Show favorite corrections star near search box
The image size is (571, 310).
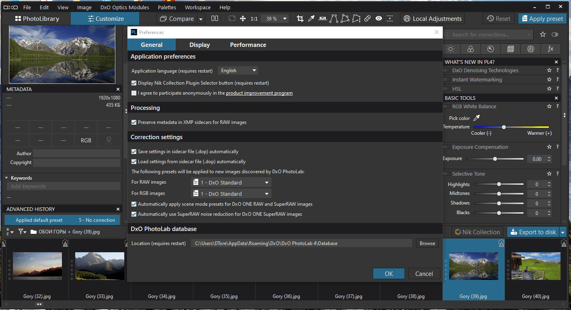tap(543, 34)
